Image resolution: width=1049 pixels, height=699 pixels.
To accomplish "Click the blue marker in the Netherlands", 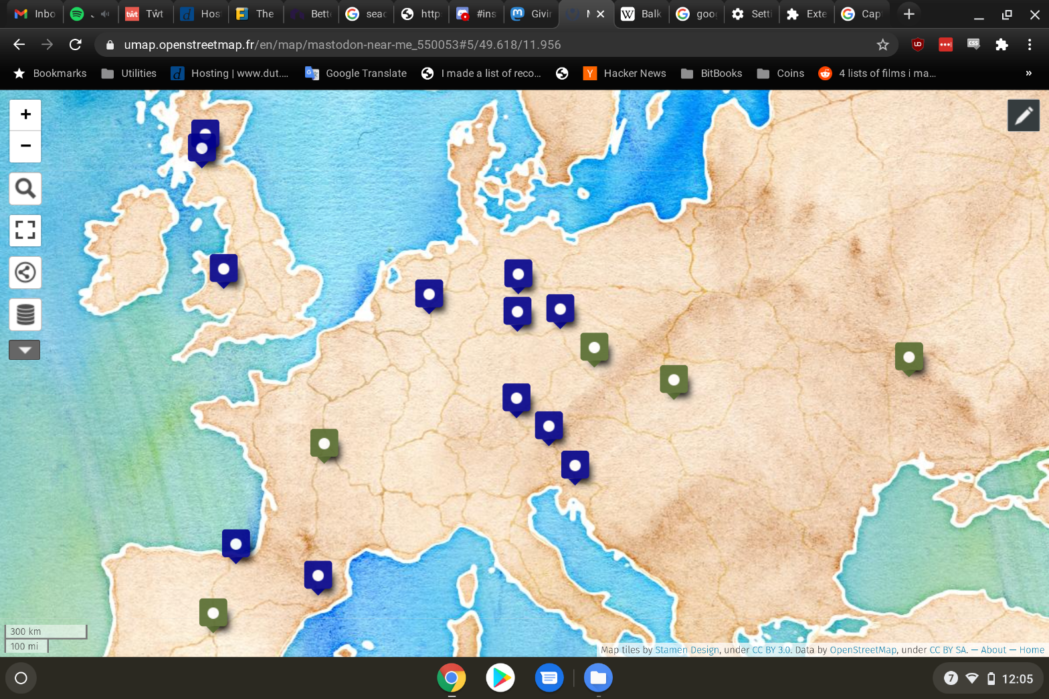I will pyautogui.click(x=430, y=296).
